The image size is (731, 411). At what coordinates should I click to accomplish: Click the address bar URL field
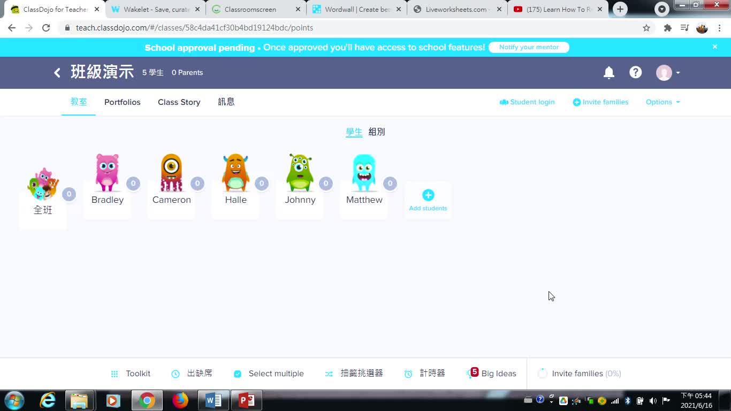pos(353,28)
